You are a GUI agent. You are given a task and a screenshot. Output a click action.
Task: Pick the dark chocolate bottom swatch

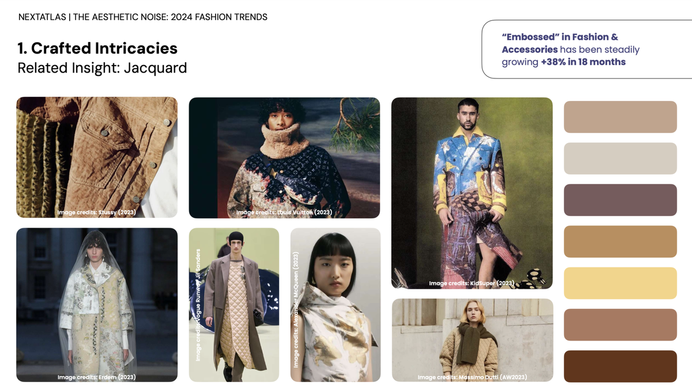coord(620,366)
